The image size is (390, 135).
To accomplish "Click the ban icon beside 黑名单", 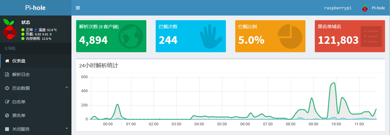I will tap(7, 115).
